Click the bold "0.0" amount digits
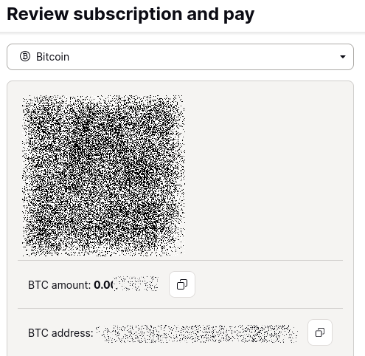 point(102,285)
